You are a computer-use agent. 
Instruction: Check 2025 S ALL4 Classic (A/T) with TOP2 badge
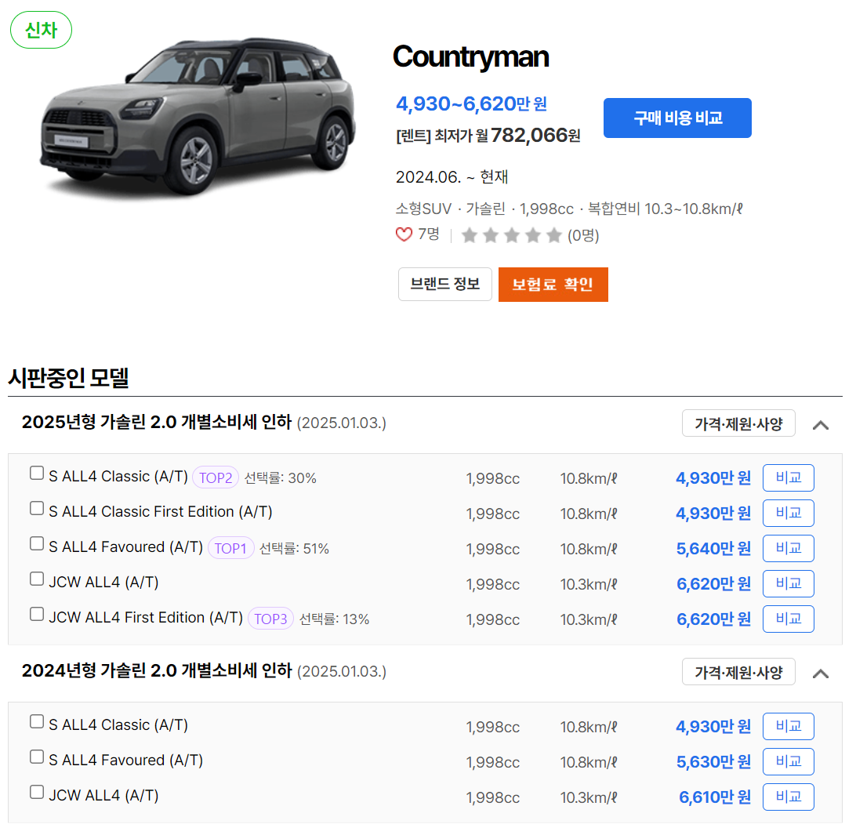(x=37, y=473)
